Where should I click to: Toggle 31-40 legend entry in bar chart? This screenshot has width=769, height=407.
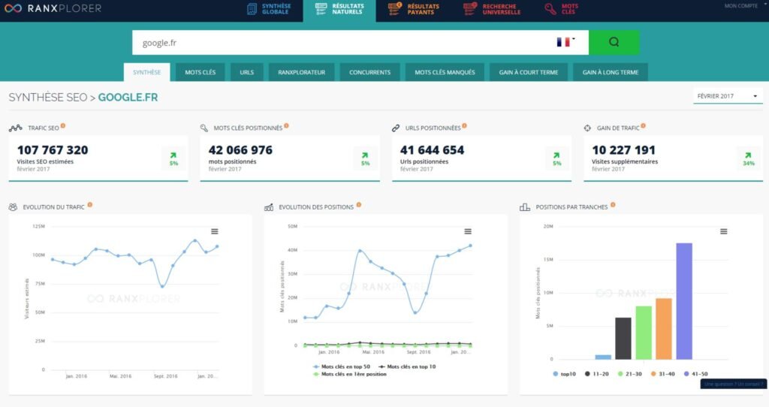point(662,374)
